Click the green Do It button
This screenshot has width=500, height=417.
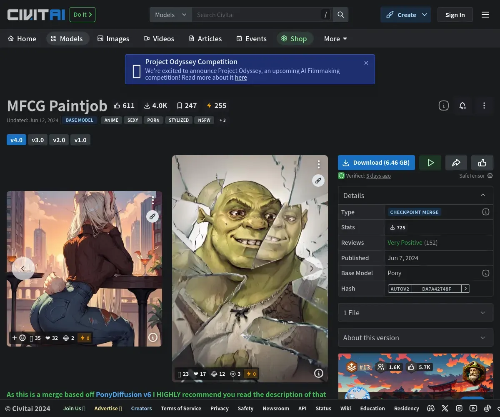coord(82,15)
